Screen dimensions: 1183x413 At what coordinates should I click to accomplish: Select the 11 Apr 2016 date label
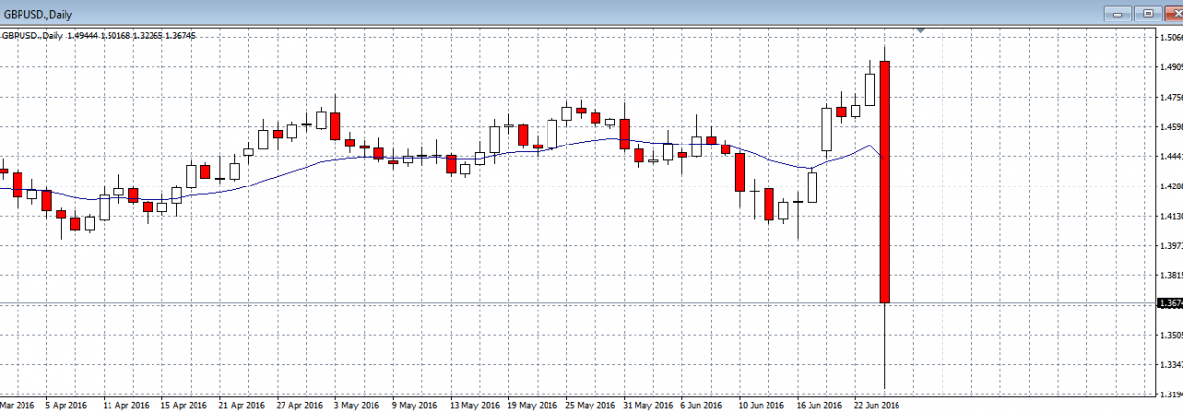125,404
